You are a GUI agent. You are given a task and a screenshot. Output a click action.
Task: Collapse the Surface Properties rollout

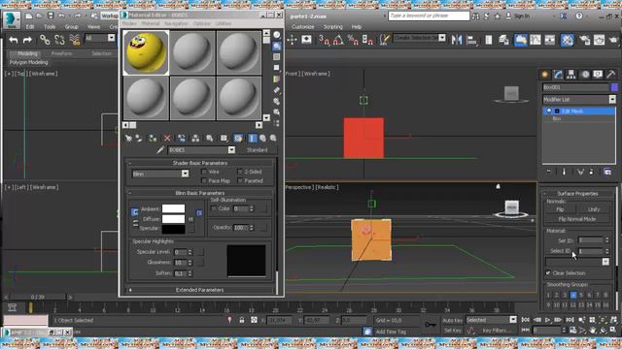577,194
